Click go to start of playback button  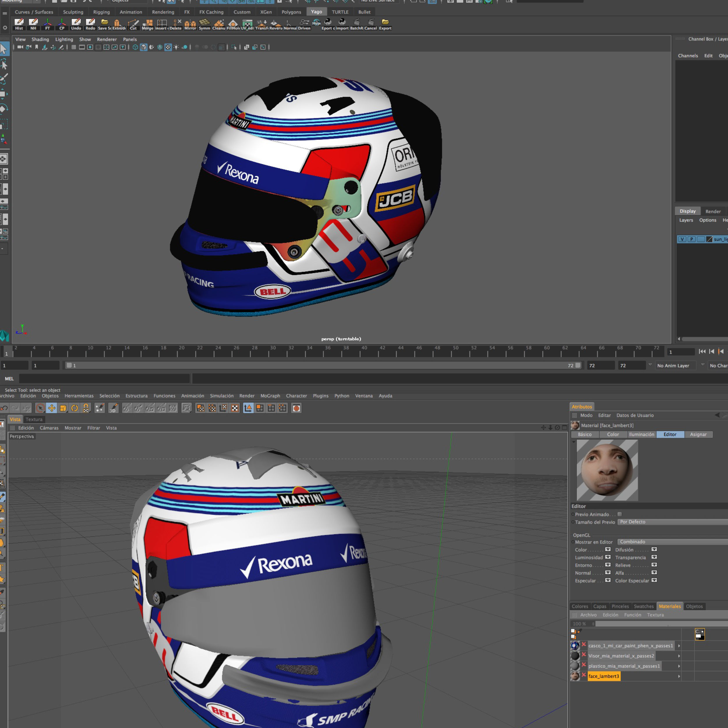702,351
